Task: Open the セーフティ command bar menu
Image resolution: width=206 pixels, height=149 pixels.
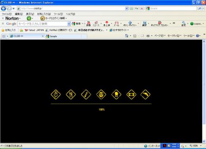Action: point(174,36)
